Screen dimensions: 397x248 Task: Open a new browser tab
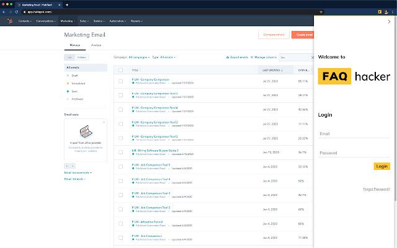67,5
